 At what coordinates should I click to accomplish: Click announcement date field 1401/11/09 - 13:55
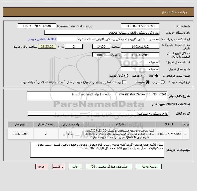tap(37, 26)
